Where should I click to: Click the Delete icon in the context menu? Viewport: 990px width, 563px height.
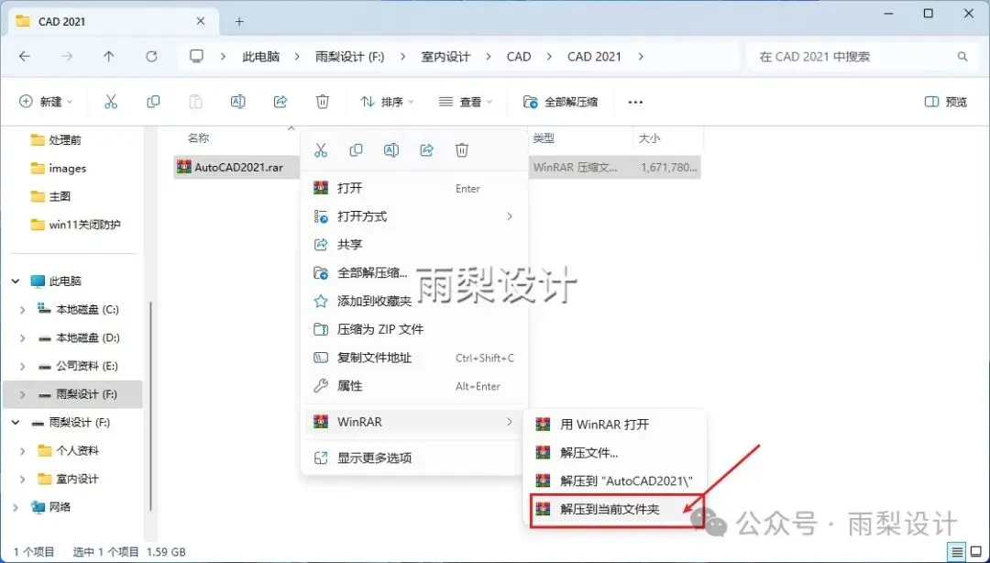pyautogui.click(x=462, y=150)
